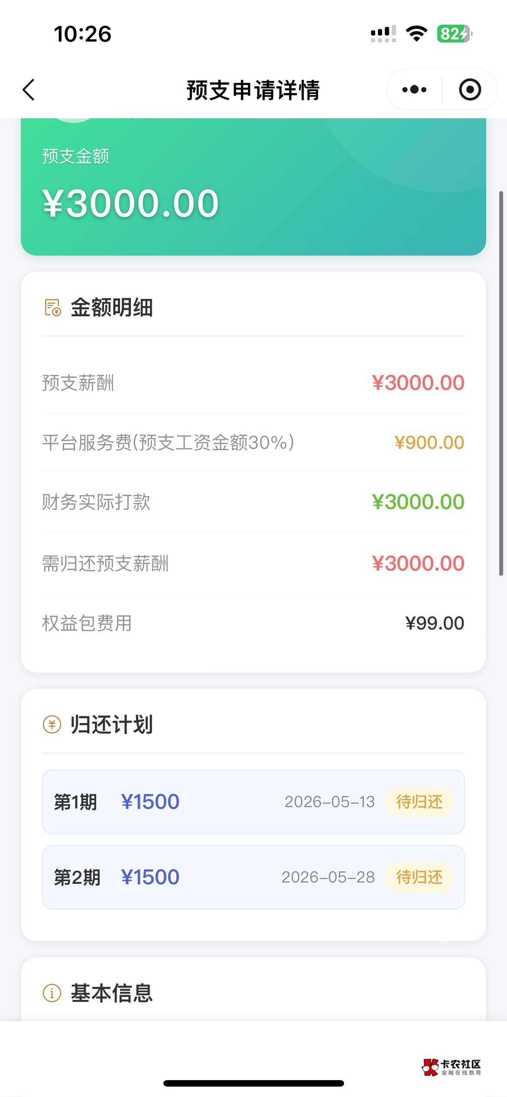507x1097 pixels.
Task: Open the mini program three-dots menu
Action: click(x=414, y=90)
